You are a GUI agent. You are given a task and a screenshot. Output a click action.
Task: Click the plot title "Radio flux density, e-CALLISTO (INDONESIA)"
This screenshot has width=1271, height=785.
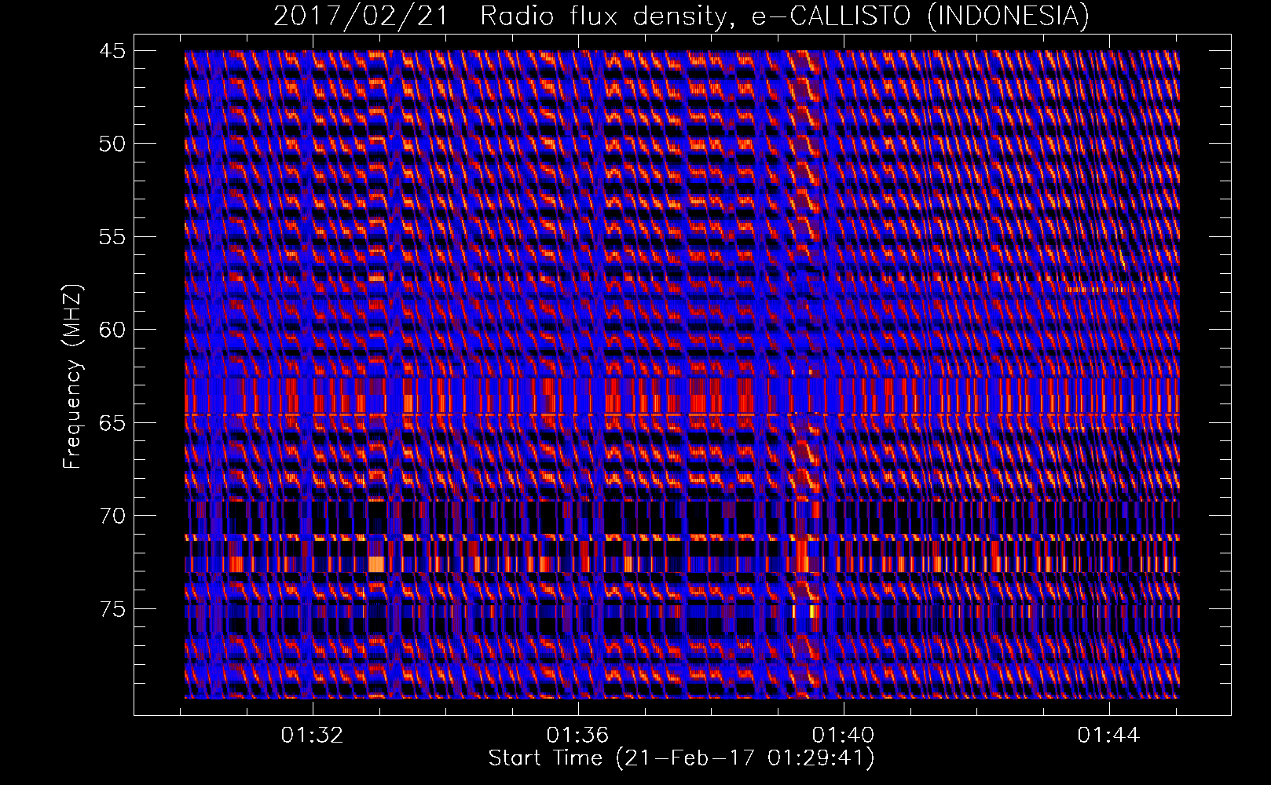(784, 16)
